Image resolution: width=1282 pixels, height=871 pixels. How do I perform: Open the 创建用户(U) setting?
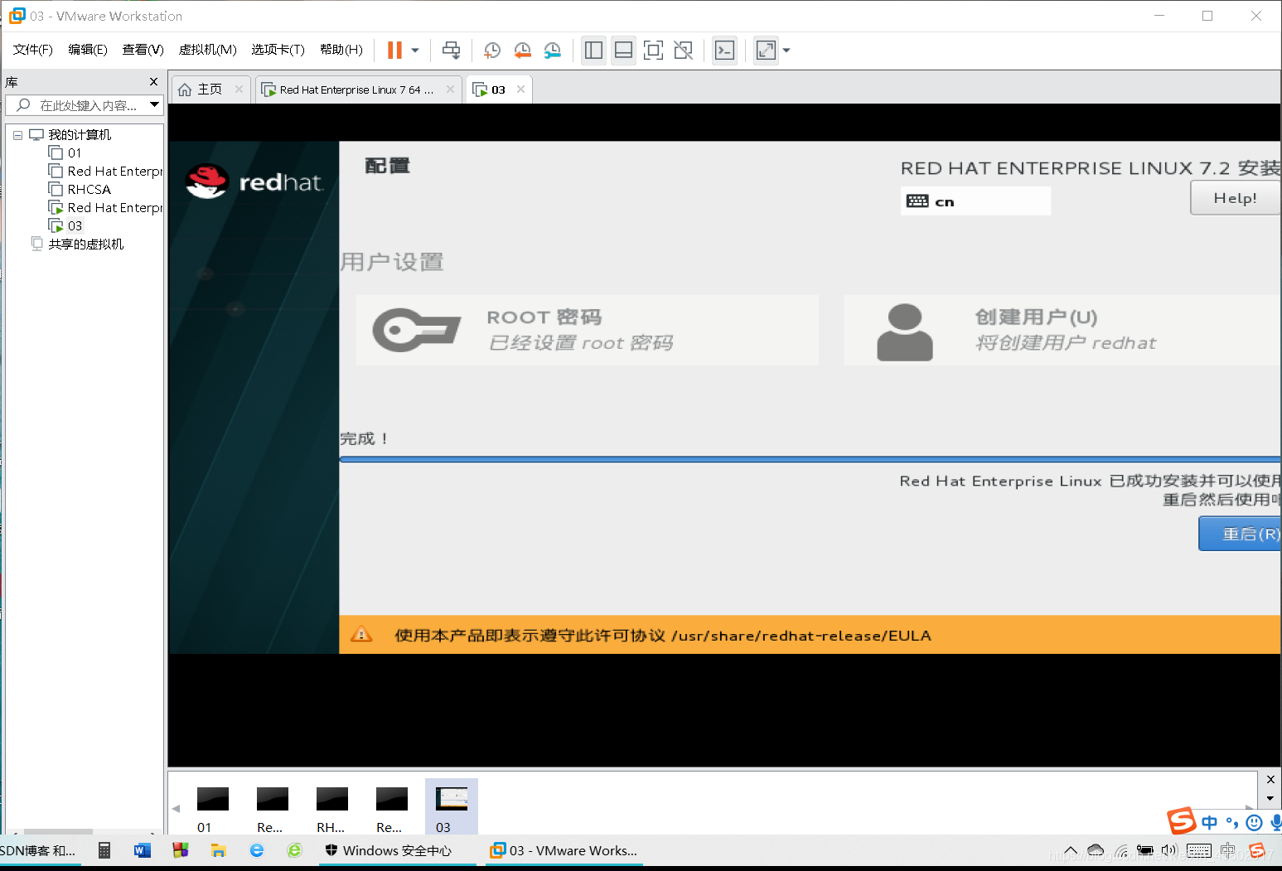(1062, 330)
